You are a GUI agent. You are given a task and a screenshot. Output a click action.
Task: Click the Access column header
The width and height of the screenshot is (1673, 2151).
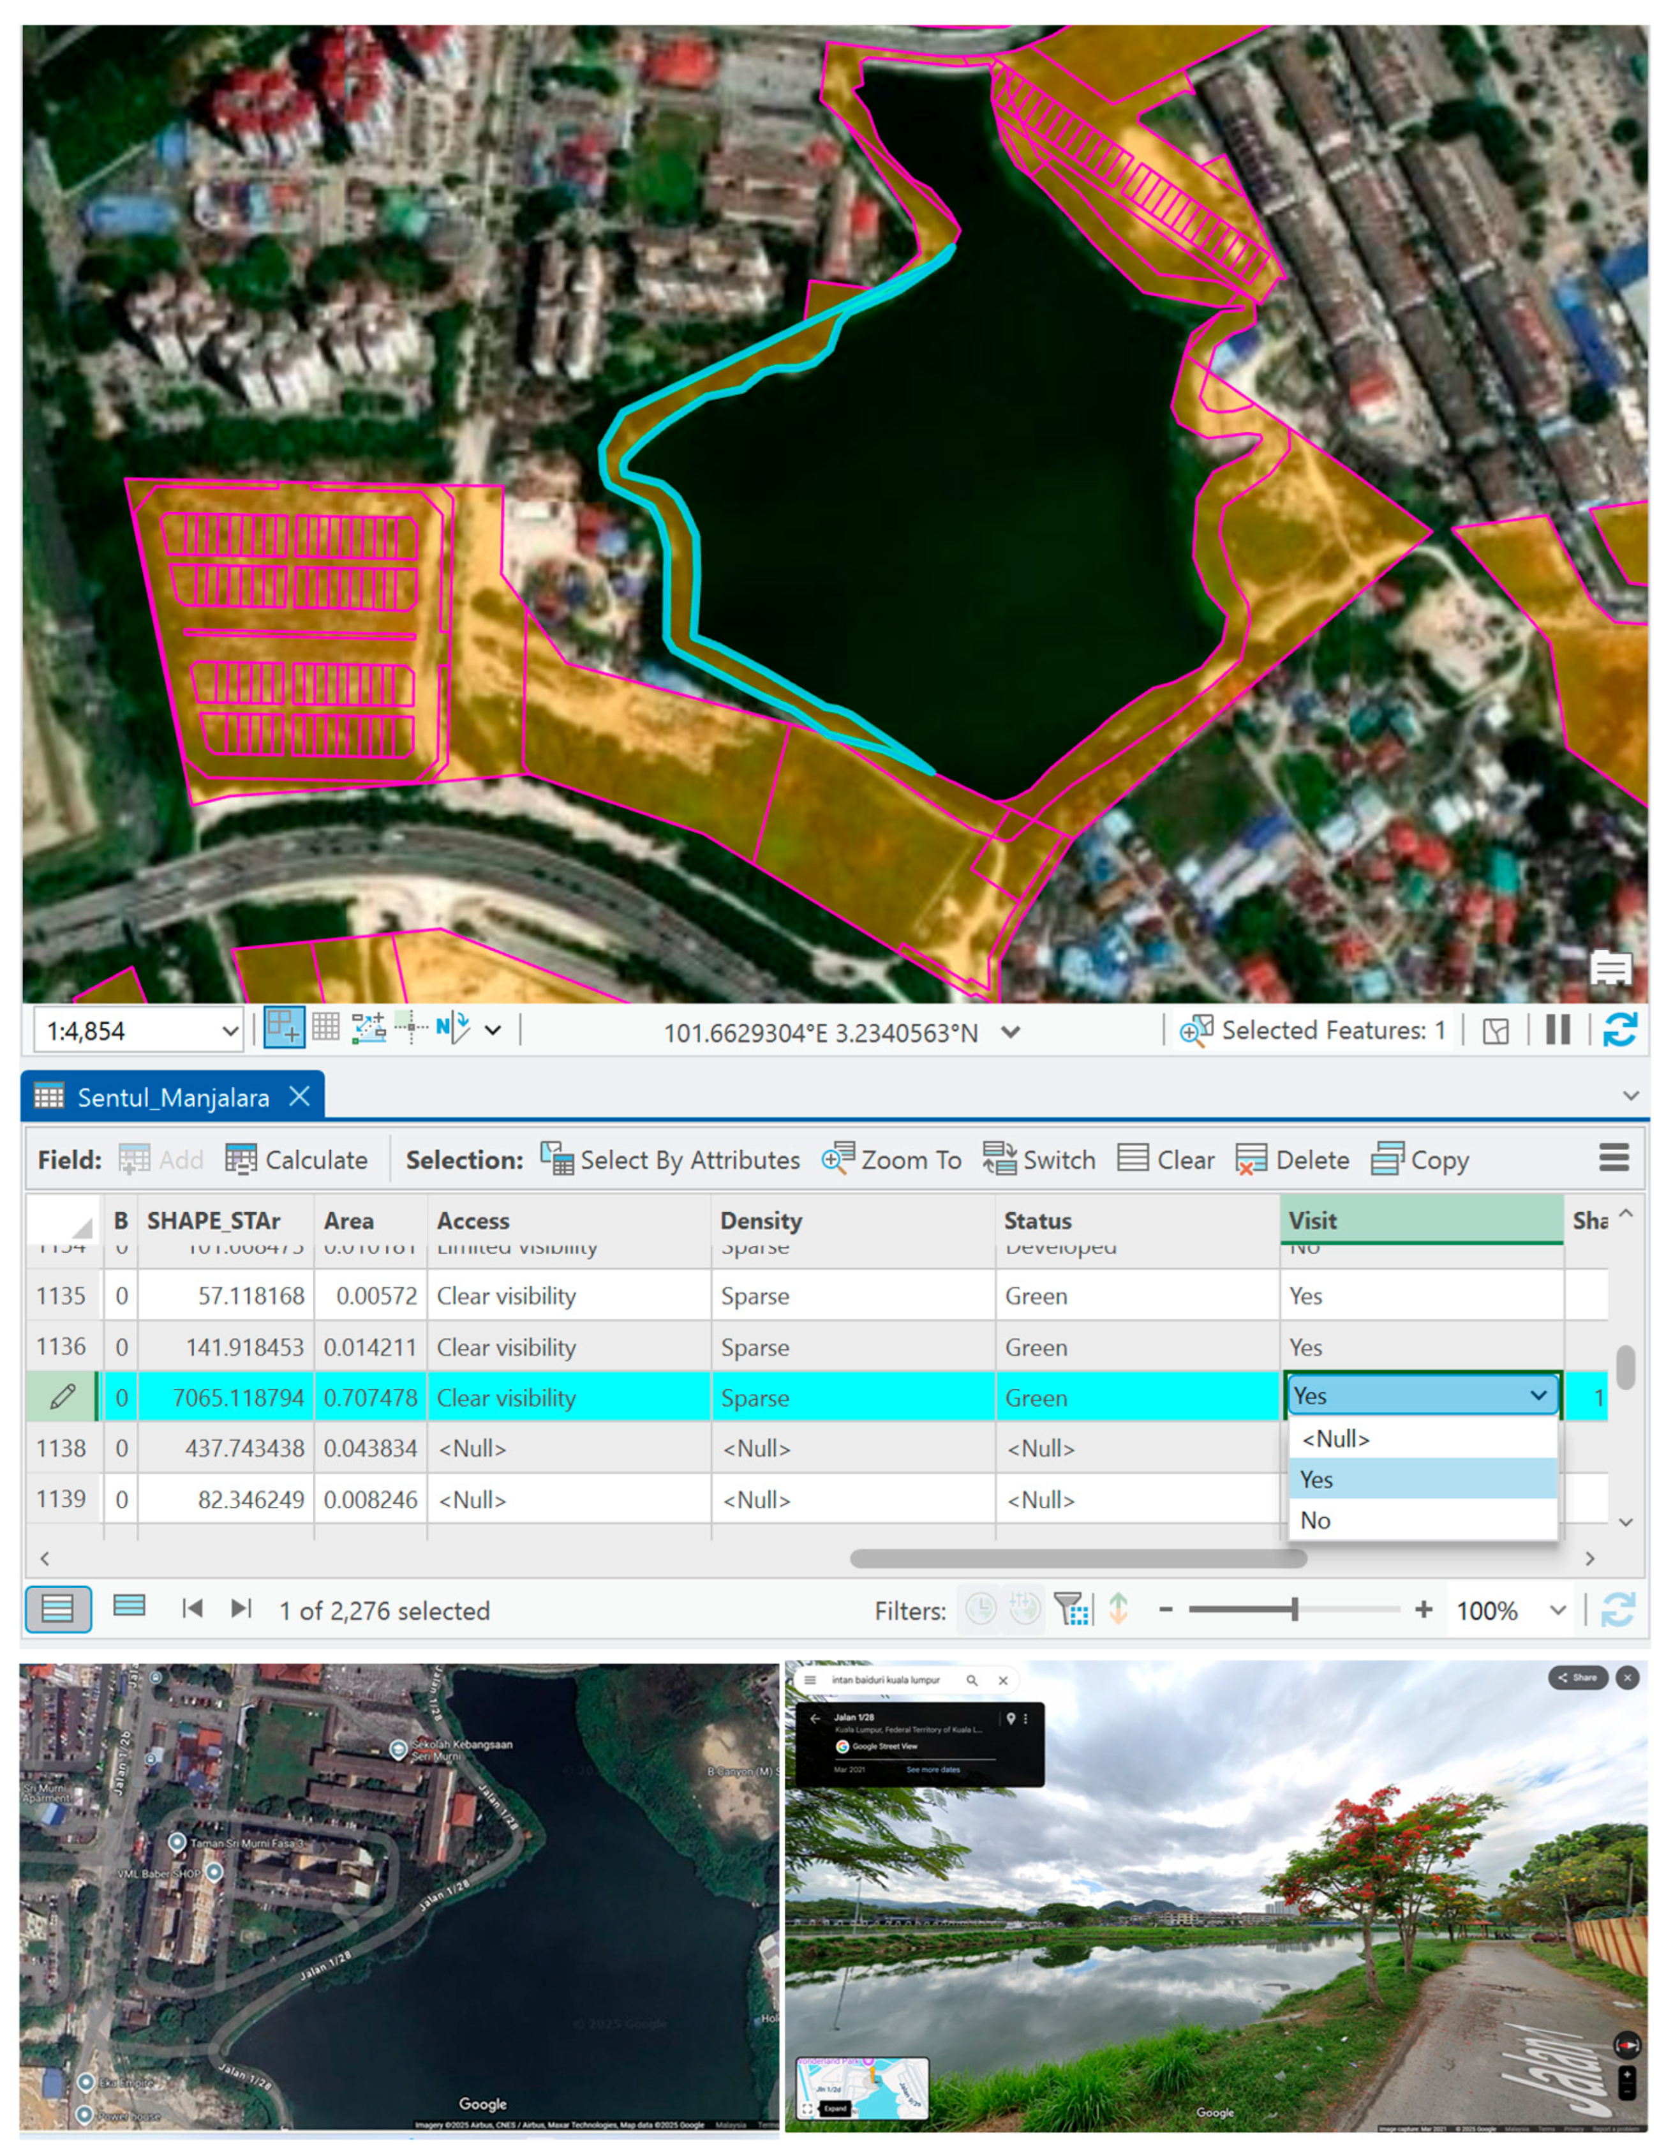coord(473,1221)
